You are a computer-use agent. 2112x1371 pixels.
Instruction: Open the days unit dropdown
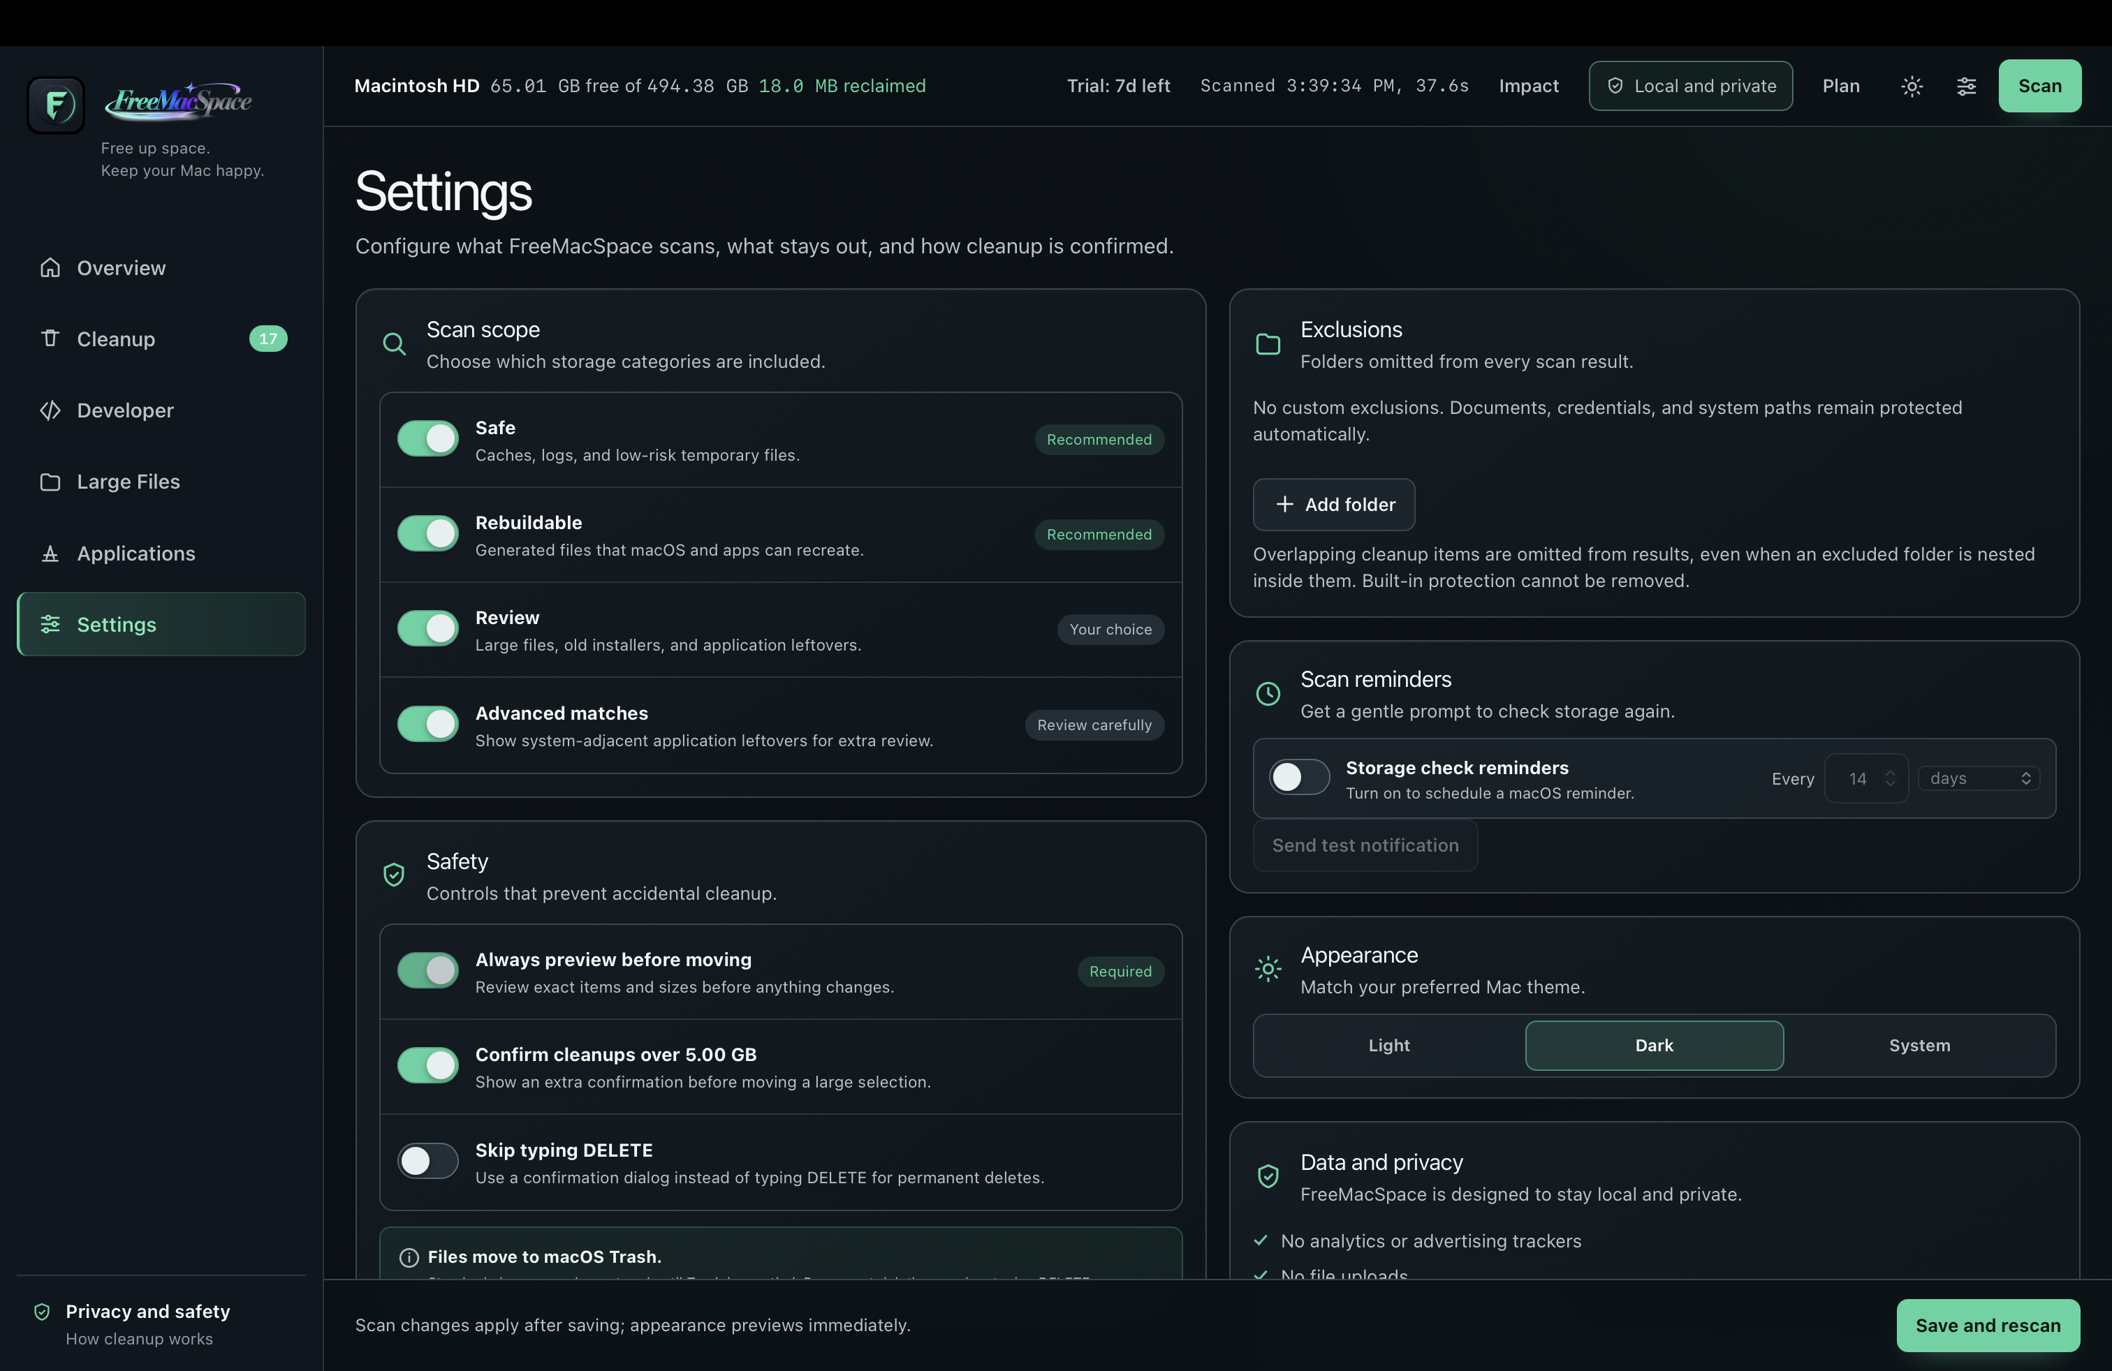pyautogui.click(x=1979, y=778)
